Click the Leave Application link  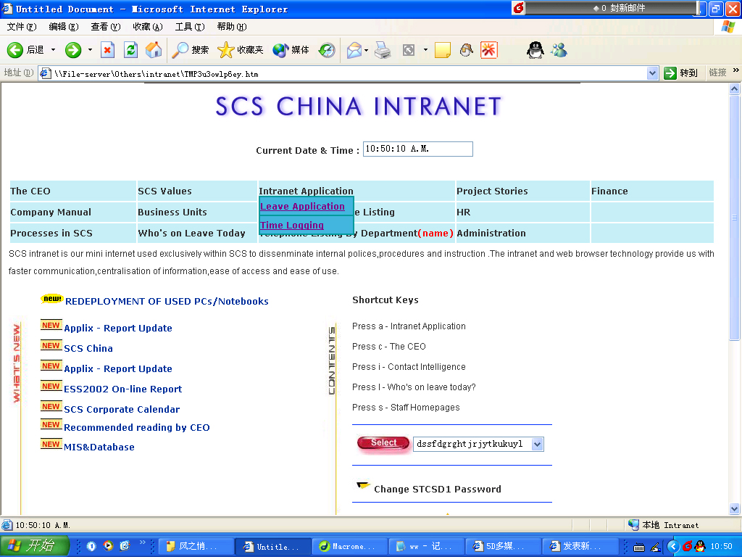302,207
